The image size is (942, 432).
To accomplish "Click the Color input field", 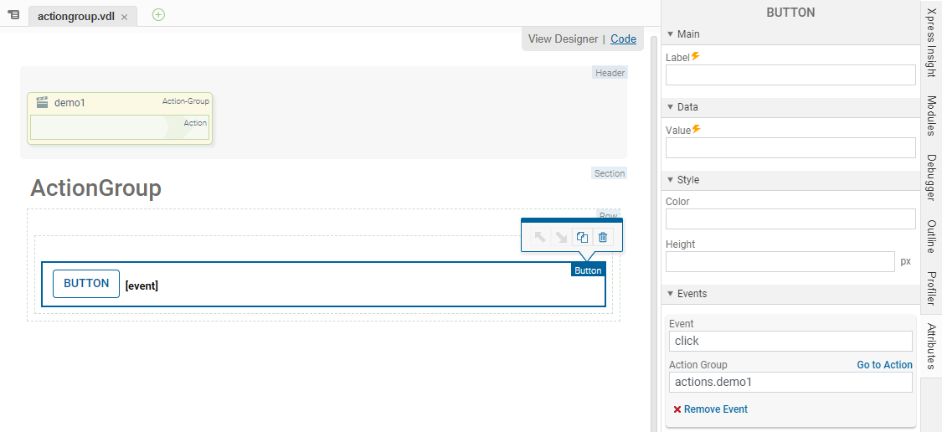I will click(790, 219).
